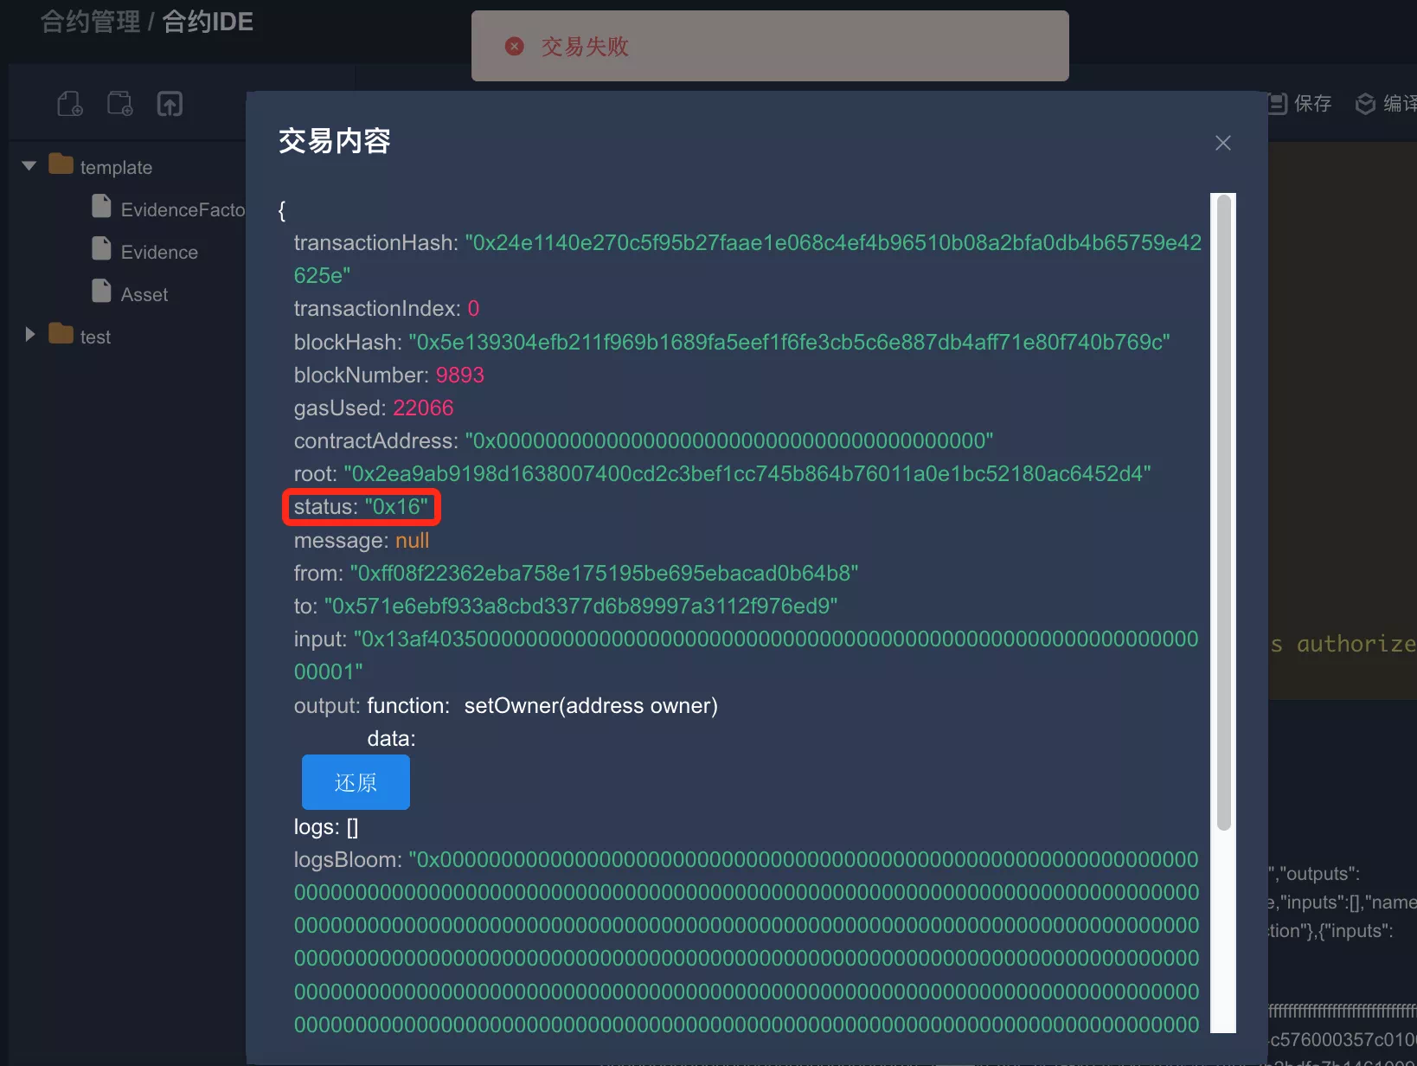Click the 保存 save button

click(x=1300, y=104)
